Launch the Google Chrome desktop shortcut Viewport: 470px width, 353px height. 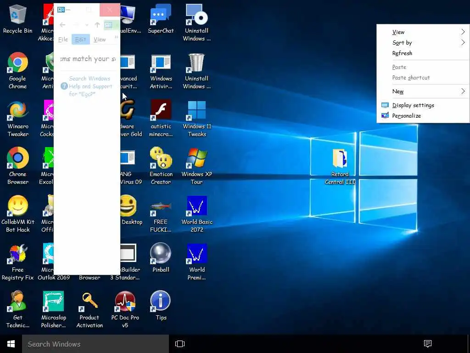coord(18,70)
